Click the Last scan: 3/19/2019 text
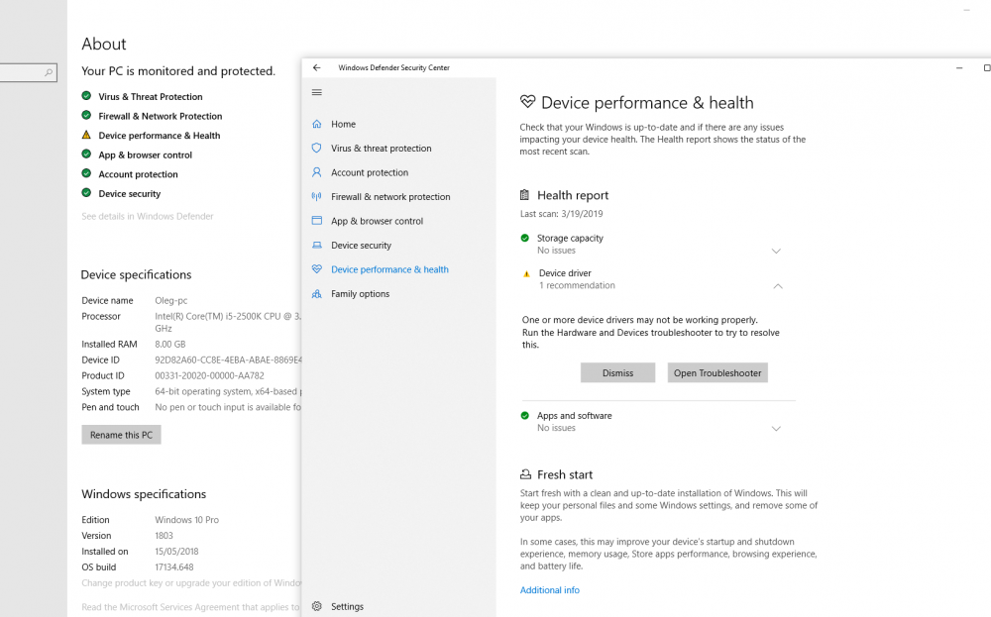991x617 pixels. pyautogui.click(x=561, y=214)
